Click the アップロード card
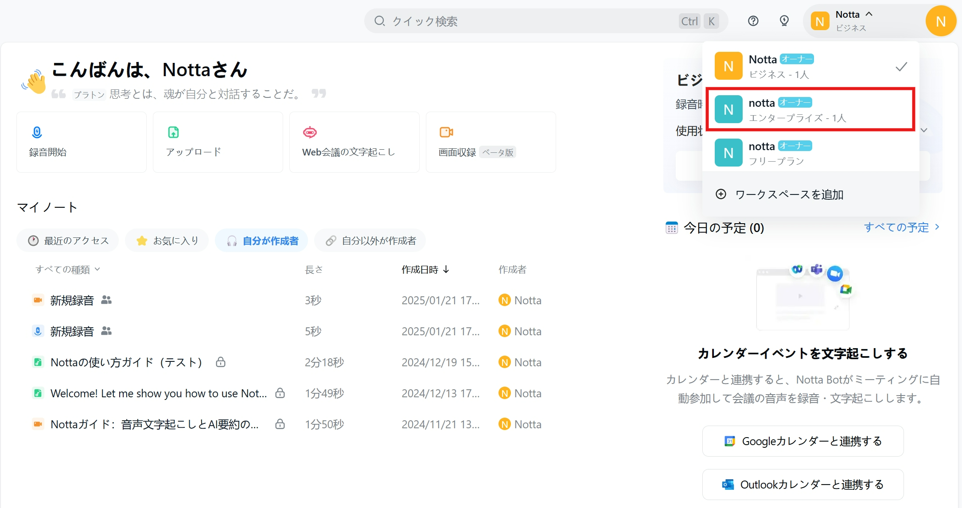This screenshot has width=962, height=508. pyautogui.click(x=218, y=142)
